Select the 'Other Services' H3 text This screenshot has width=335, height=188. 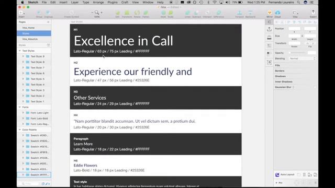tap(90, 98)
